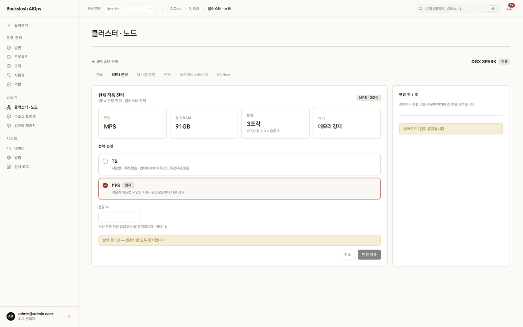Click the 인프라 패키지 box icon
Viewport: 523px width, 327px height.
point(9,126)
